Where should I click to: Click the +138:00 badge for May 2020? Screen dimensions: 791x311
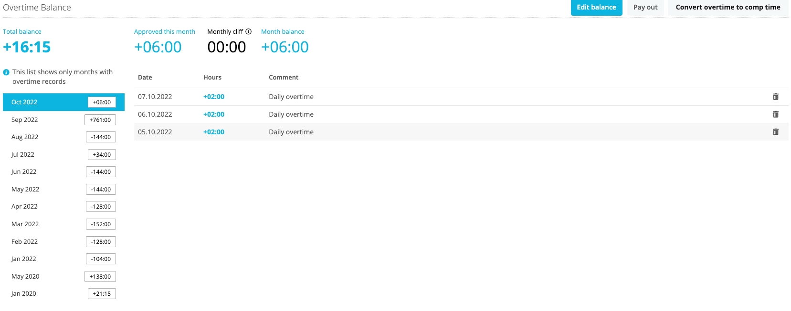point(100,276)
